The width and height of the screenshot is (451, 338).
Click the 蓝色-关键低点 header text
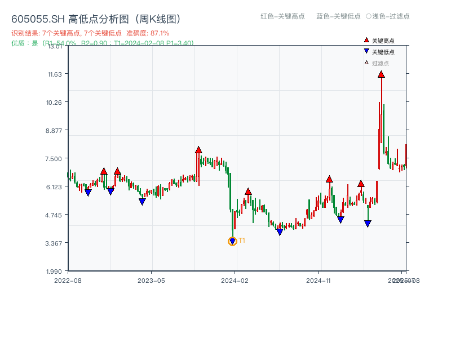click(338, 16)
